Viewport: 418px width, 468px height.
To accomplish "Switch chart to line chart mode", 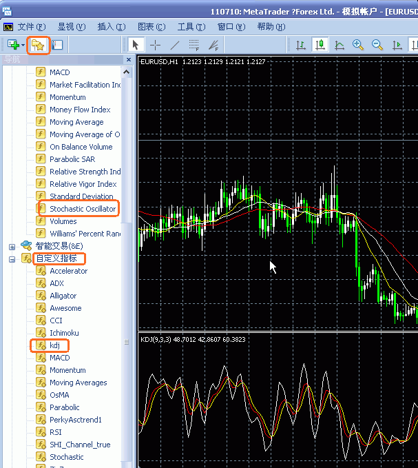I will pos(339,45).
